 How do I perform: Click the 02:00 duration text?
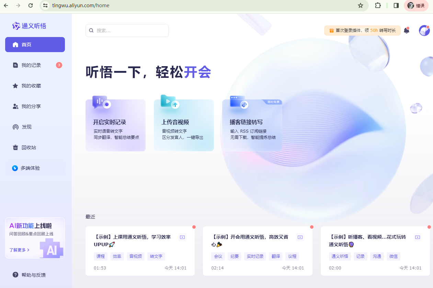(335, 268)
